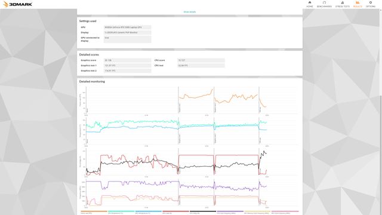Screen dimensions: 382x215
Task: Go to the Benchmarks section icon
Action: pos(324,2)
